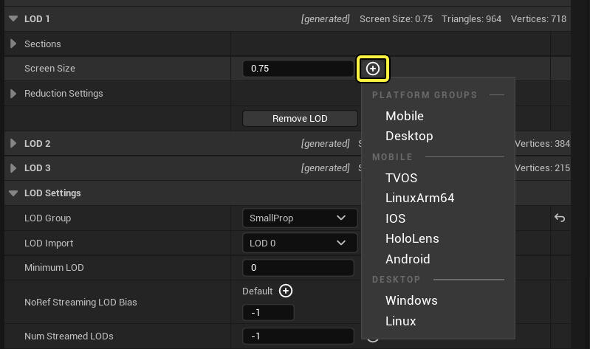Open the LOD Import dropdown

click(299, 243)
